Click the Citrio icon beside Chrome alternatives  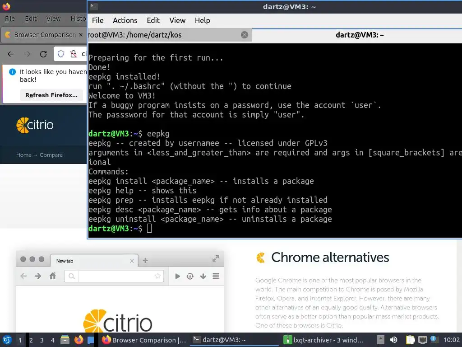click(x=260, y=258)
